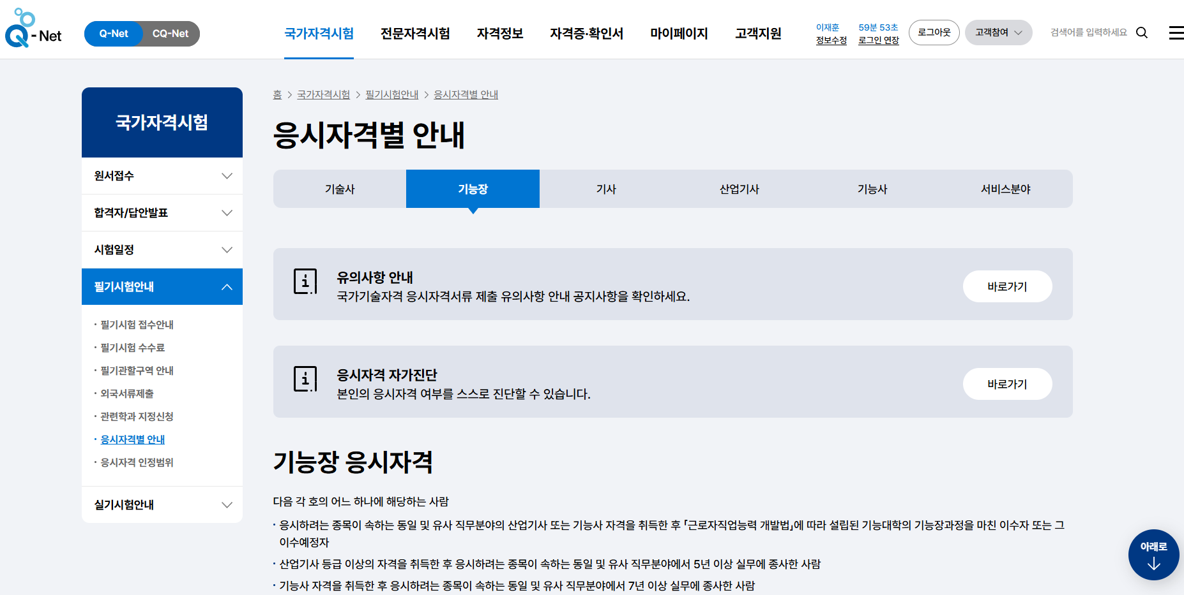Open the hamburger menu icon
Viewport: 1184px width, 595px height.
coord(1176,33)
